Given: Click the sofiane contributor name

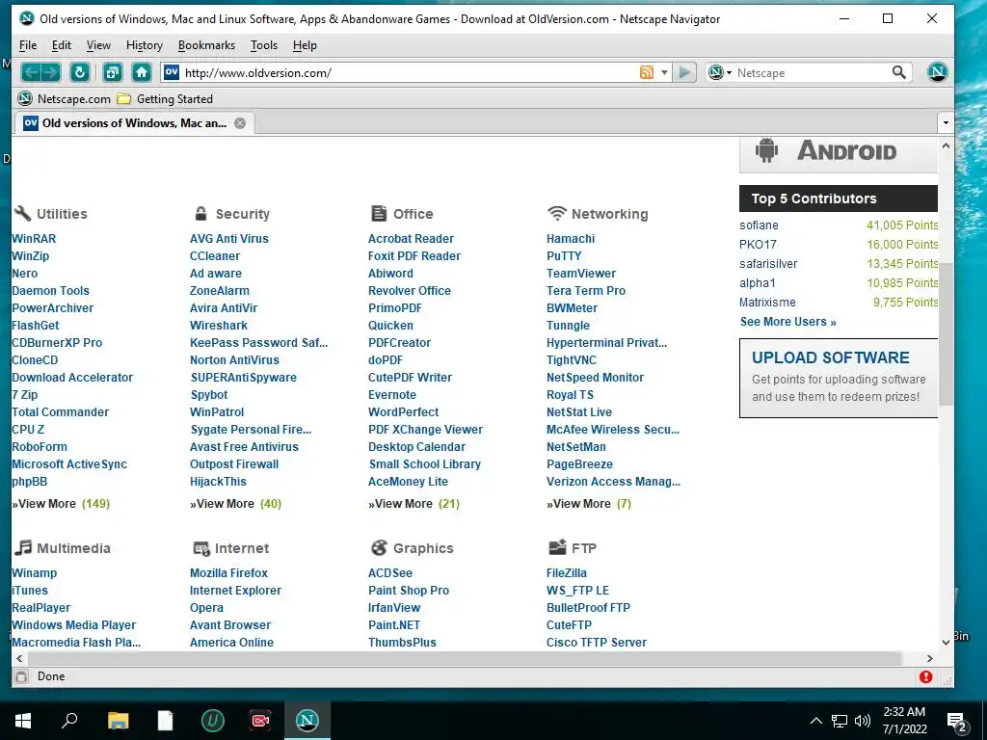Looking at the screenshot, I should (759, 225).
